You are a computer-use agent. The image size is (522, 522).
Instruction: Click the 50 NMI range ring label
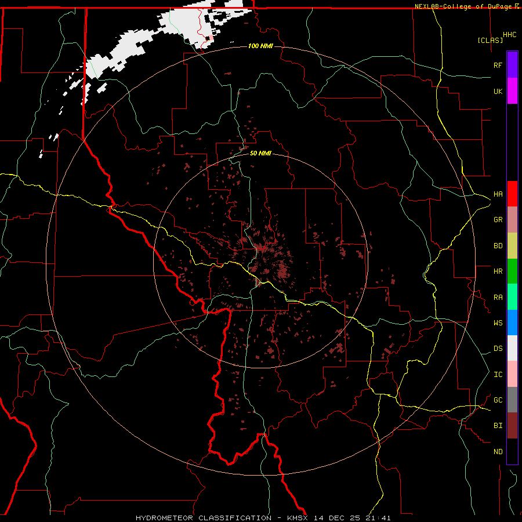coord(260,153)
